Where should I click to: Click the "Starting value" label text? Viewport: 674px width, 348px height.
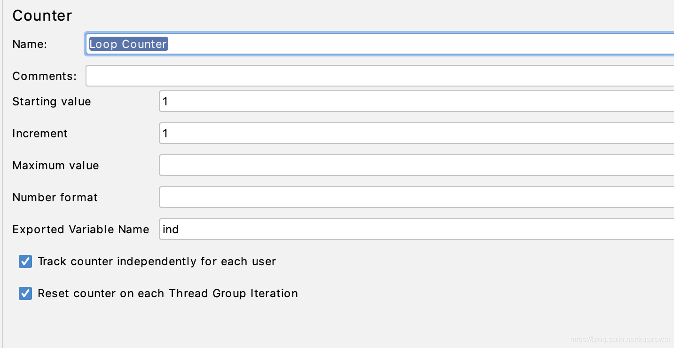point(52,102)
